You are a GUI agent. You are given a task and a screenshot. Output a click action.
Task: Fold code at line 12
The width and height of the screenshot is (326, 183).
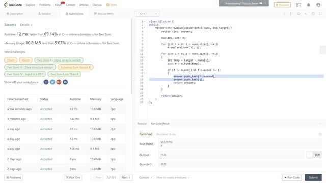coord(145,57)
